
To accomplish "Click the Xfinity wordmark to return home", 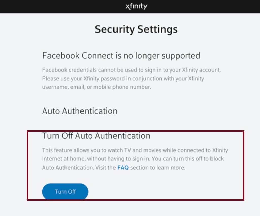I will point(136,6).
